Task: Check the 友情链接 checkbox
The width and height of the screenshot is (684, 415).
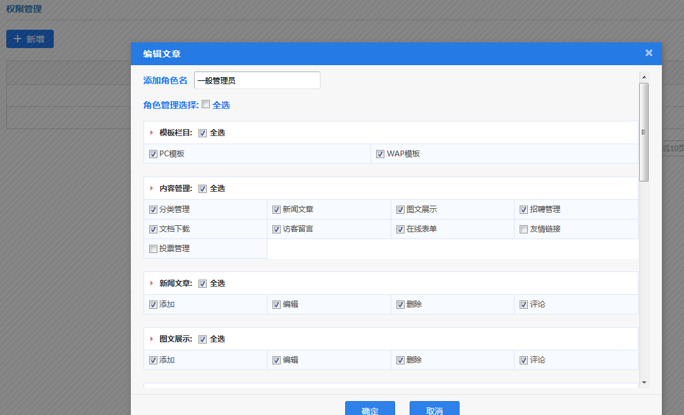Action: pyautogui.click(x=524, y=230)
